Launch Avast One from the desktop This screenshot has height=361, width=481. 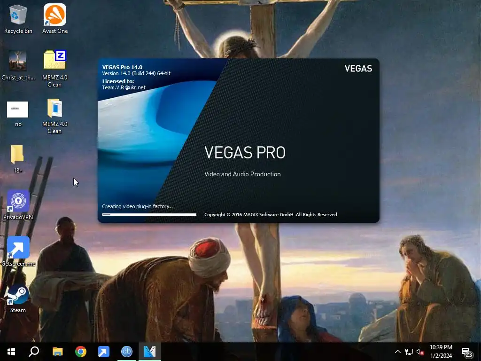coord(55,18)
